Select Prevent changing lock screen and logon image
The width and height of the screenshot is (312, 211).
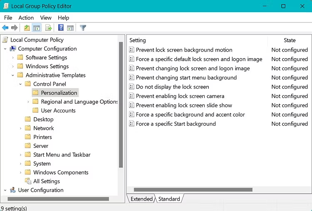pyautogui.click(x=193, y=68)
